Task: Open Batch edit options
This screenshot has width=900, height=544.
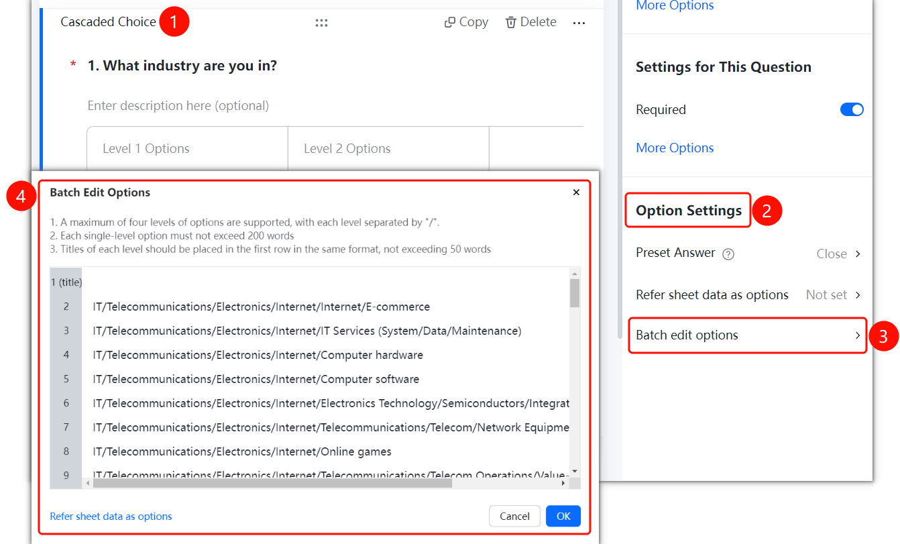Action: point(748,335)
